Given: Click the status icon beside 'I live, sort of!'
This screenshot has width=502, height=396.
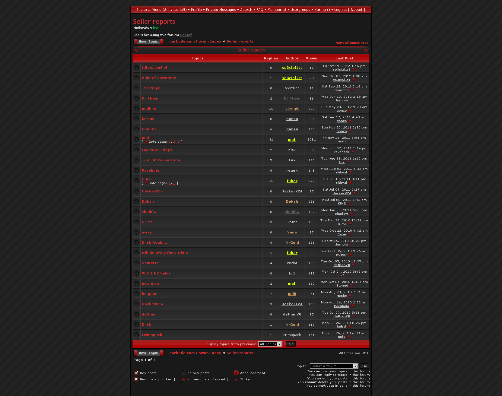Looking at the screenshot, I should click(x=136, y=68).
